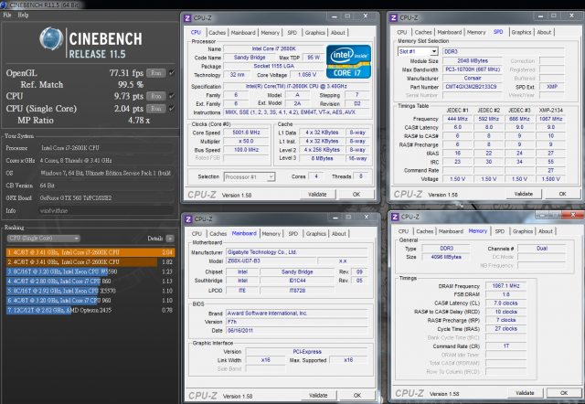Select ranking row AMD Opteron 2435
The width and height of the screenshot is (585, 404).
click(90, 311)
